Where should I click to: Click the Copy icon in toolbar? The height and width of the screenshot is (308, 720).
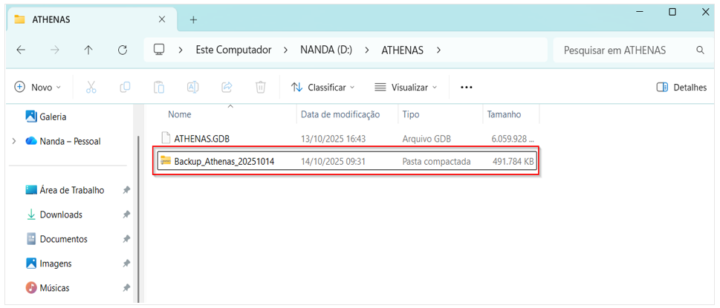pos(125,88)
